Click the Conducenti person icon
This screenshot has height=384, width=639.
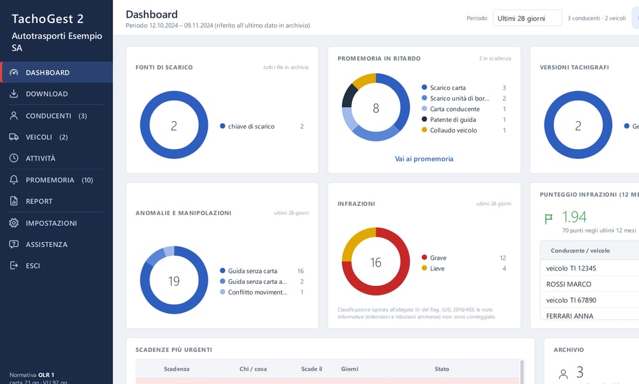click(x=14, y=115)
